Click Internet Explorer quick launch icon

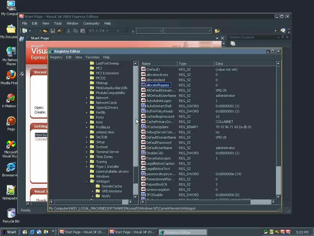click(x=32, y=232)
